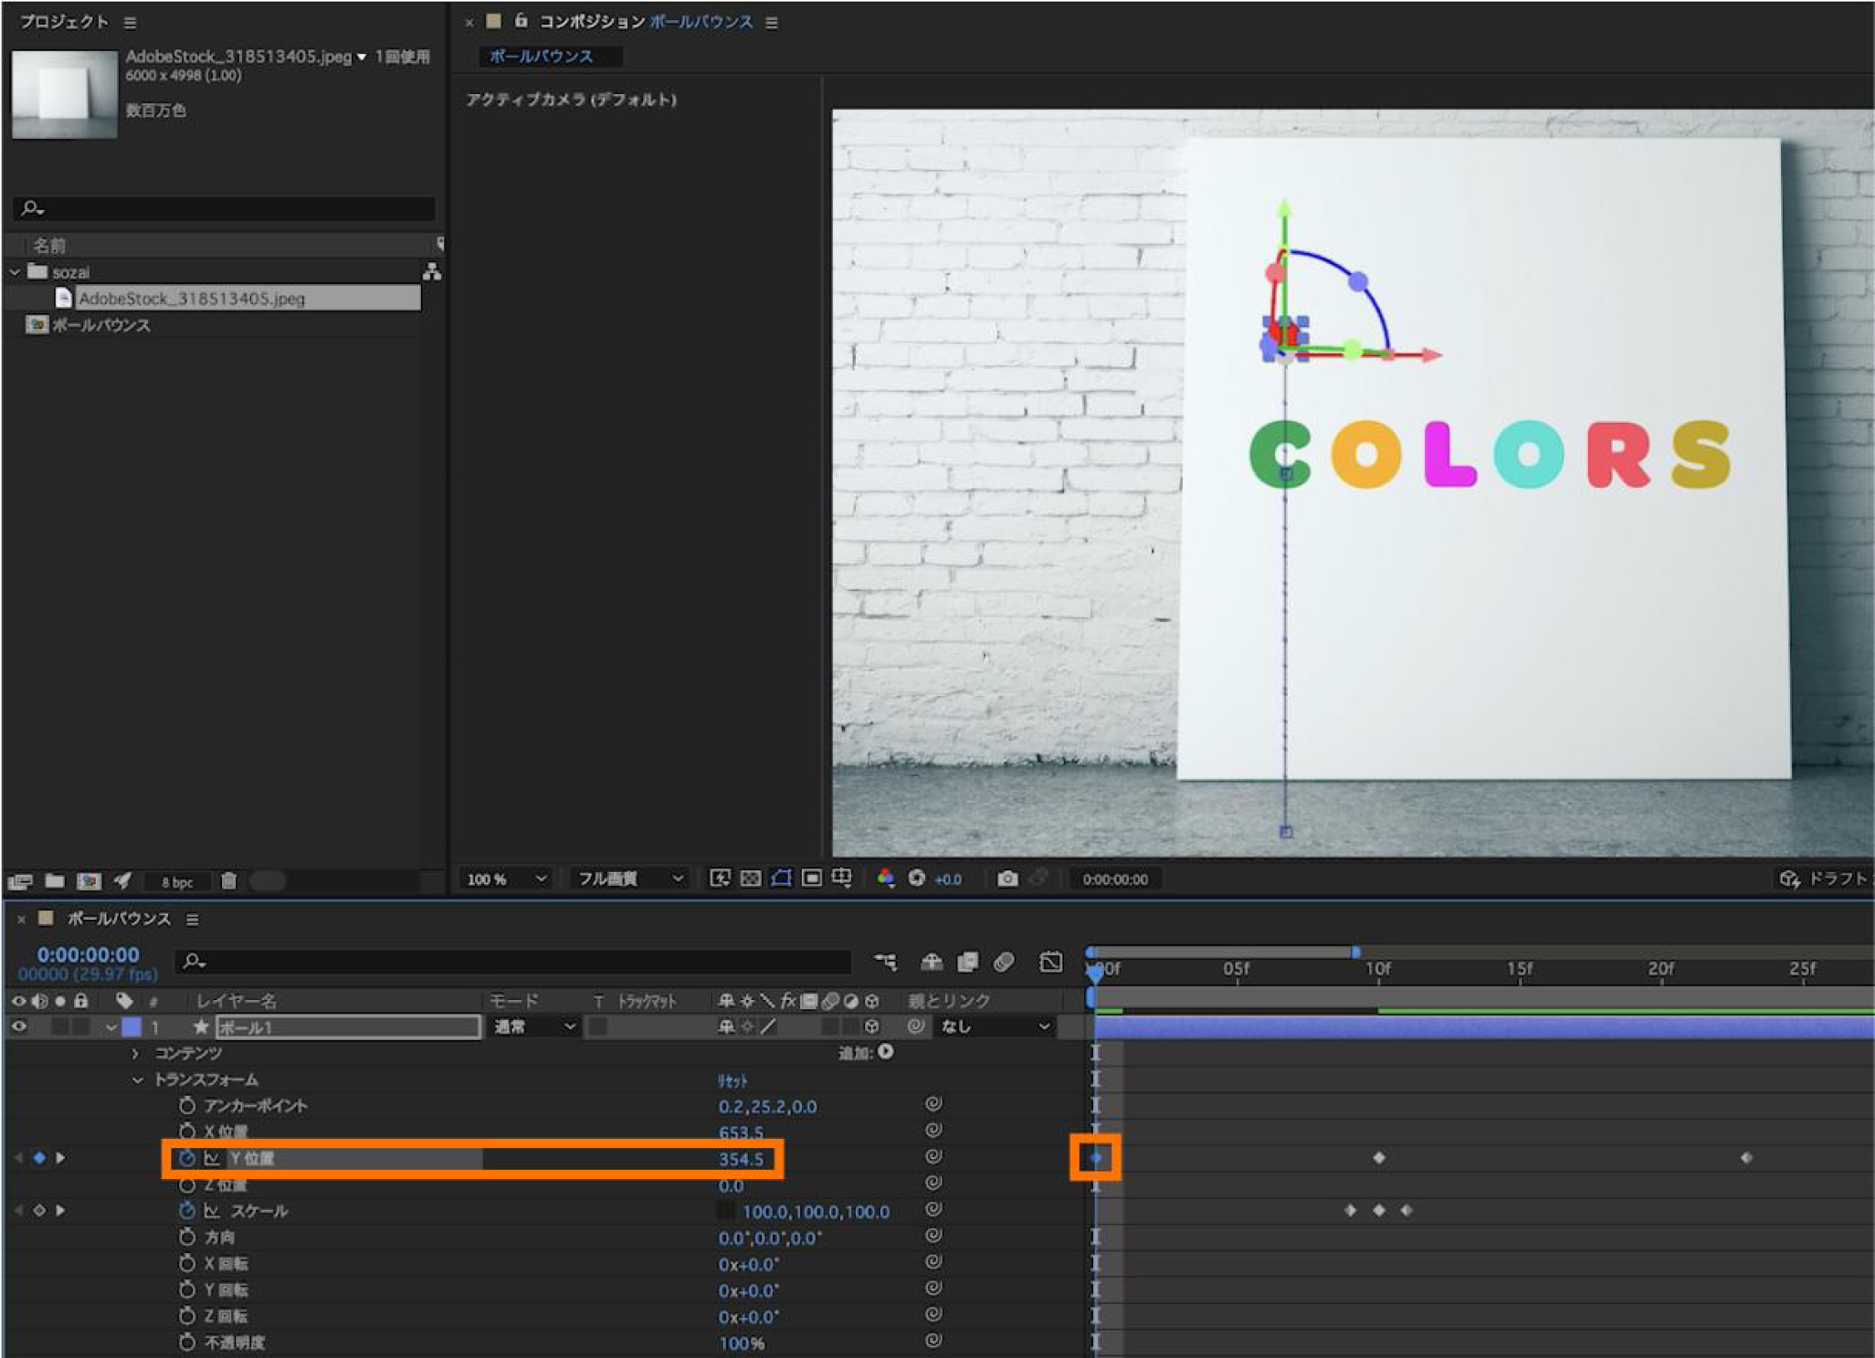
Task: Click the show channel color management icon
Action: (885, 879)
